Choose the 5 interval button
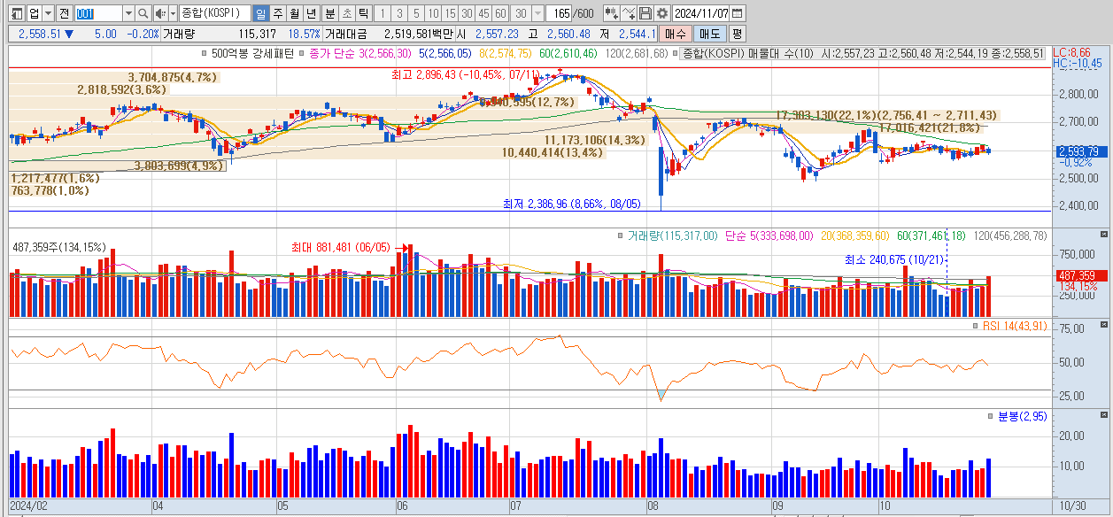This screenshot has height=517, width=1113. pos(416,13)
